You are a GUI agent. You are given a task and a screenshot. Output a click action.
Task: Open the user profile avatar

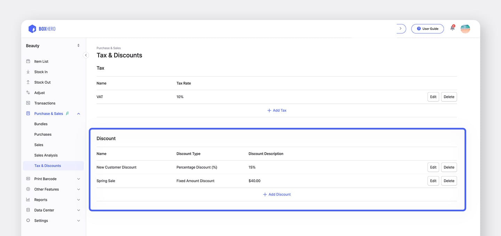click(x=465, y=29)
